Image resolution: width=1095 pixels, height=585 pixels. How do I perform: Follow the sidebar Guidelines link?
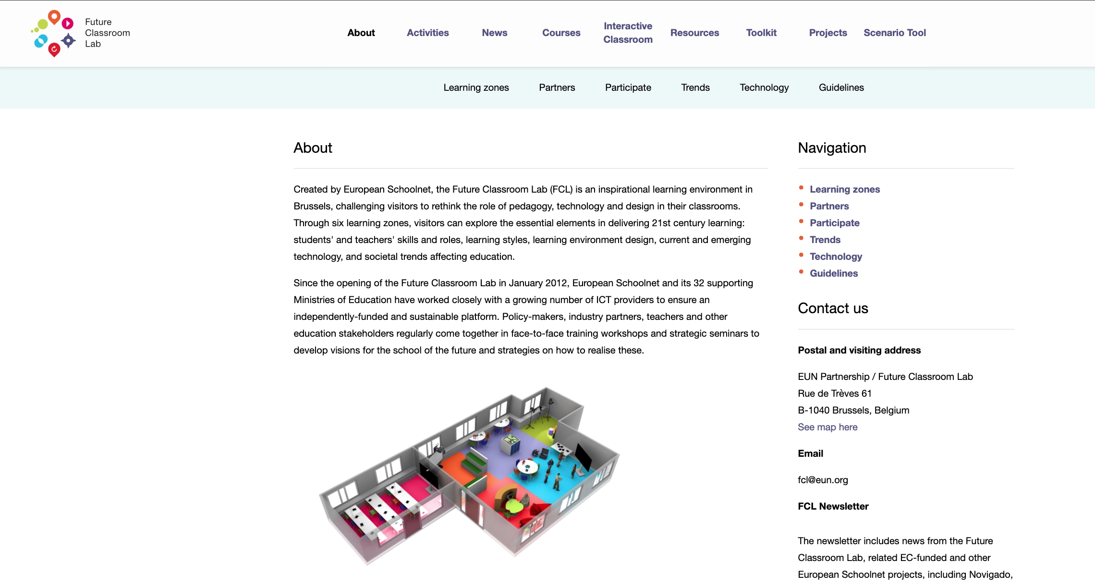(833, 273)
